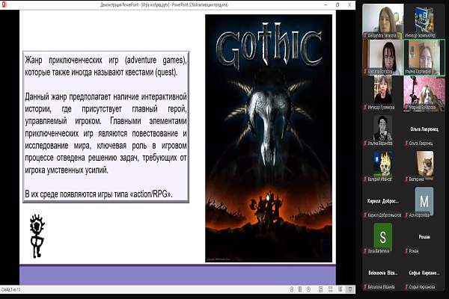449x299 pixels.
Task: Click paragraph starting 'Данный жанр предполагает'
Action: point(106,133)
